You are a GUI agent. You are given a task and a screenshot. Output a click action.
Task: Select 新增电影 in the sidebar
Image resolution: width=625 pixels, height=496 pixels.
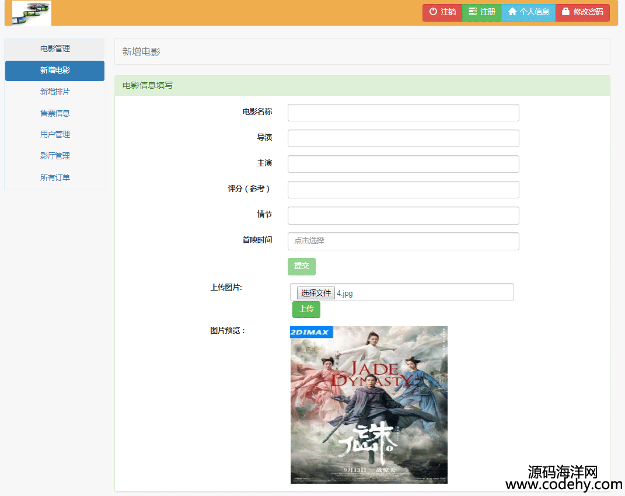(55, 71)
